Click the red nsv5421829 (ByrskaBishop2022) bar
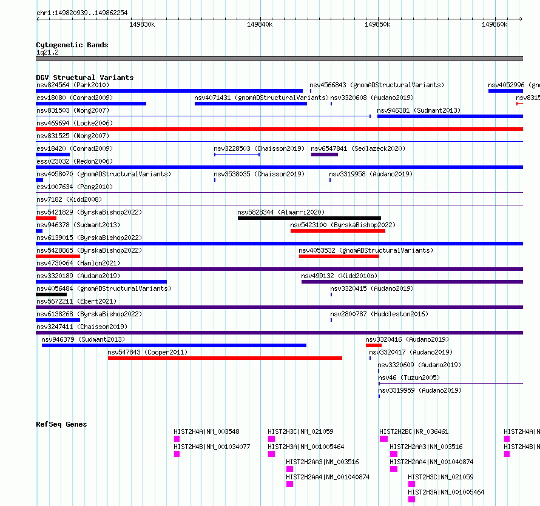The width and height of the screenshot is (540, 506). pos(46,218)
